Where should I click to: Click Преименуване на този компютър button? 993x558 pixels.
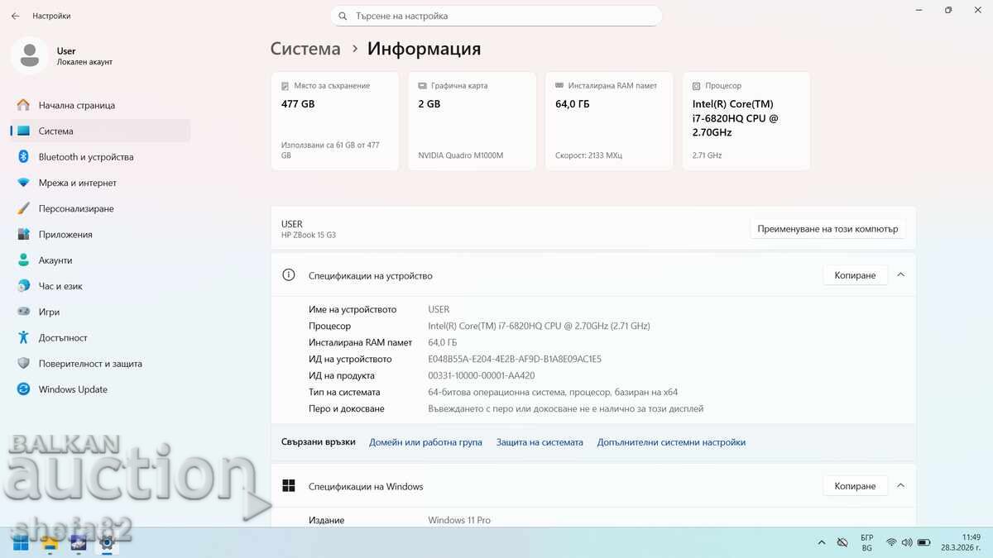[827, 229]
